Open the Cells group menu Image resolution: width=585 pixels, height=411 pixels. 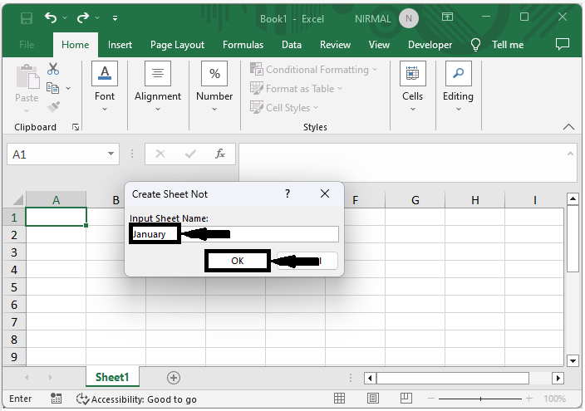[413, 87]
